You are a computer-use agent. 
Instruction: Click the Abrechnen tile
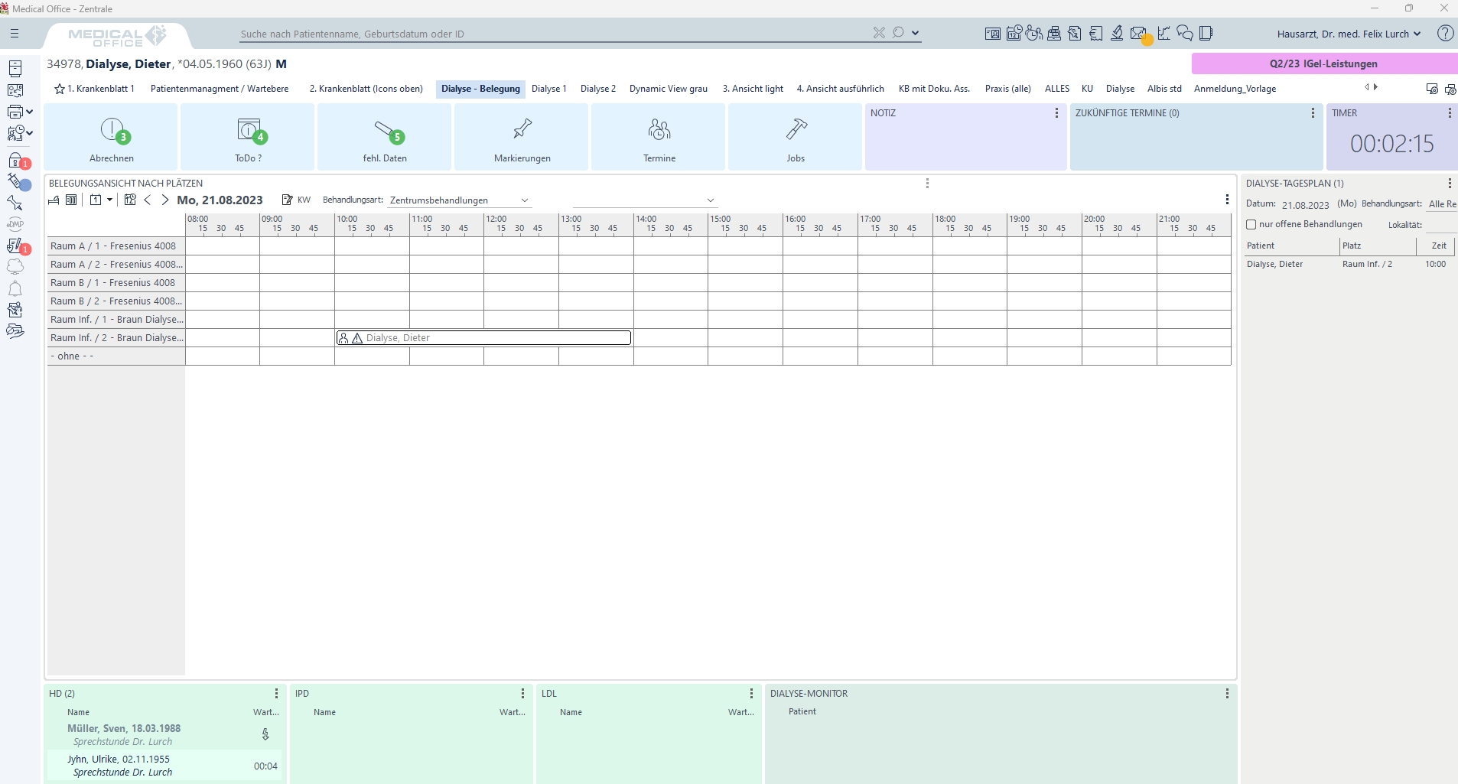111,137
